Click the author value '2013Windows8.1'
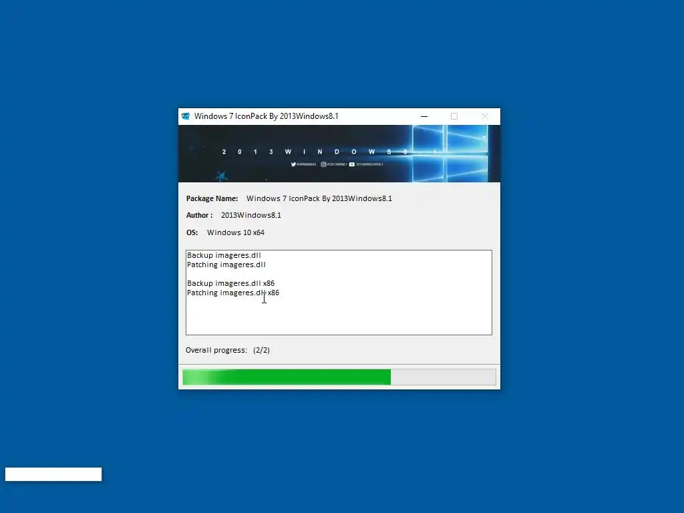The image size is (684, 513). (251, 216)
